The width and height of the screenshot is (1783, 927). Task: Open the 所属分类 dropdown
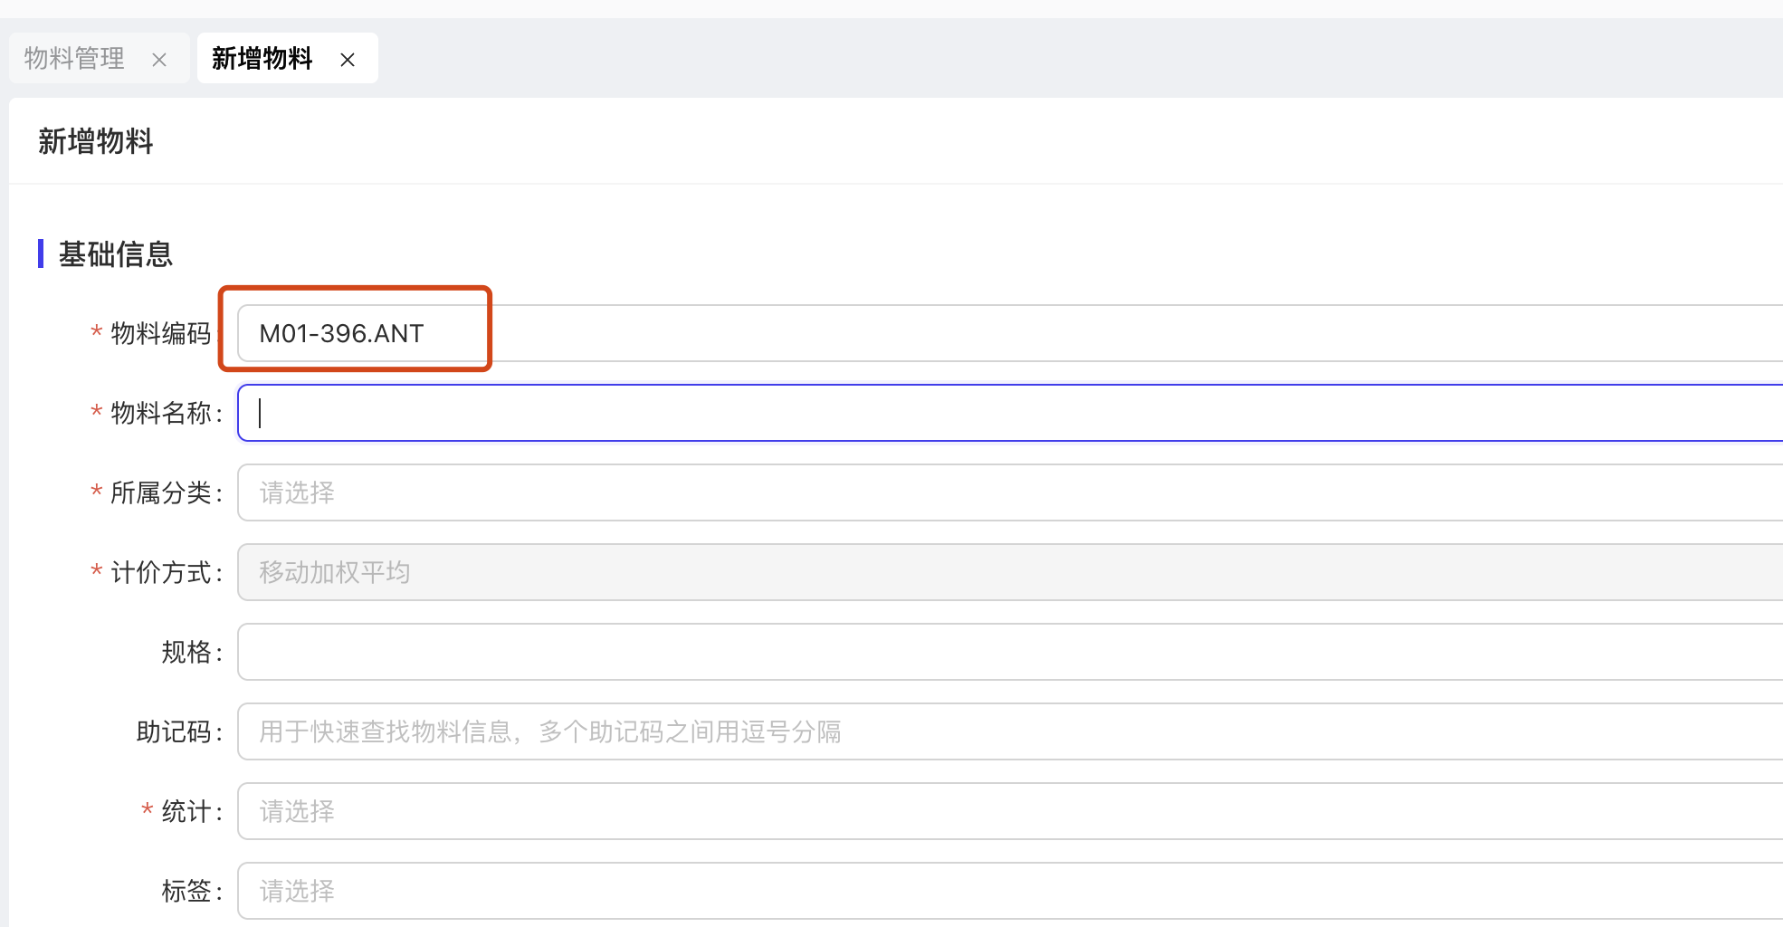pos(996,492)
